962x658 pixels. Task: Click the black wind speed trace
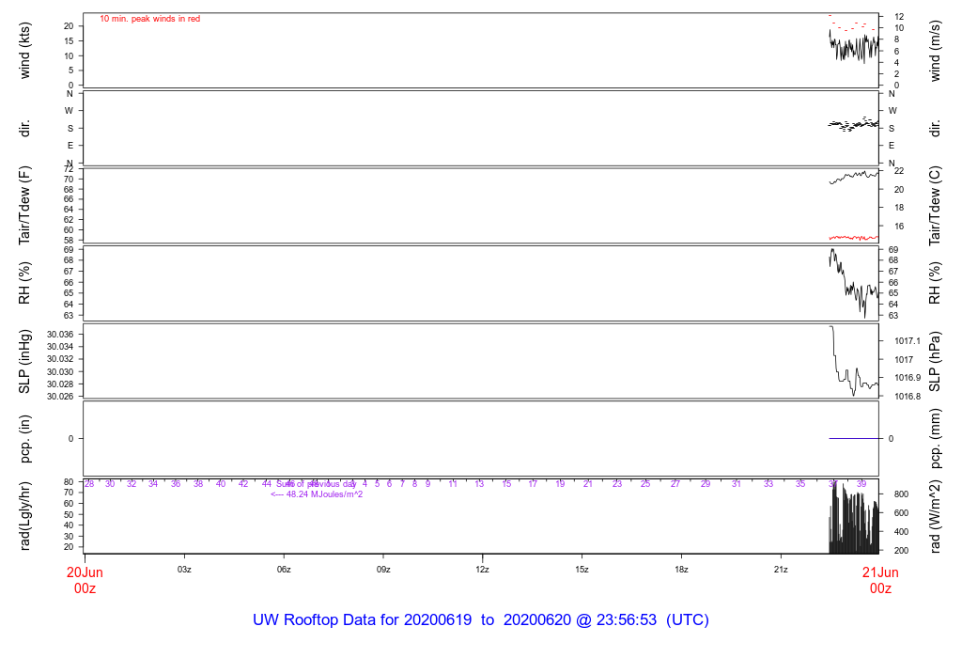point(853,47)
